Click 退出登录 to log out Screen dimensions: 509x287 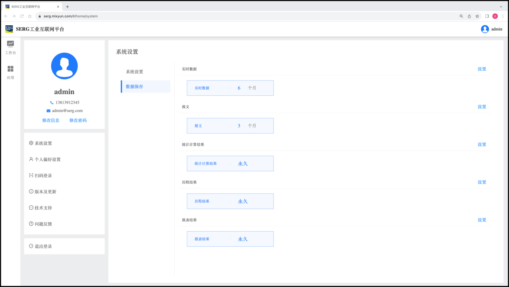(43, 246)
